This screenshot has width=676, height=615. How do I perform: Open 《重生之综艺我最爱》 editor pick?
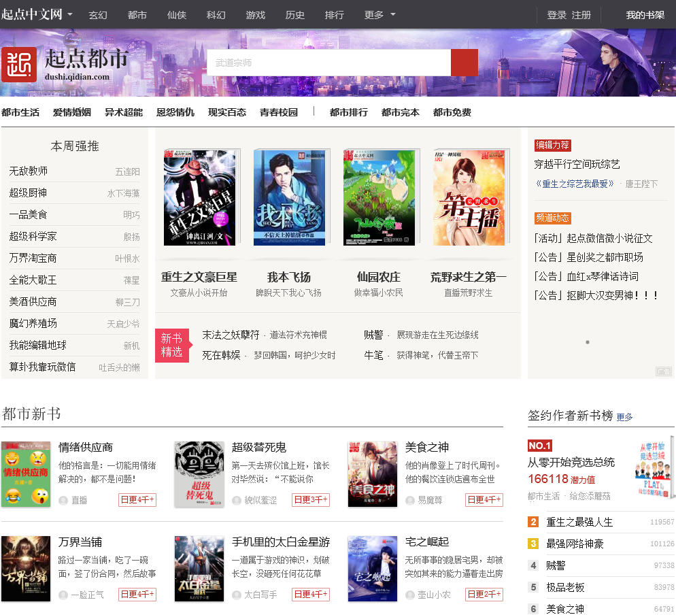point(574,184)
